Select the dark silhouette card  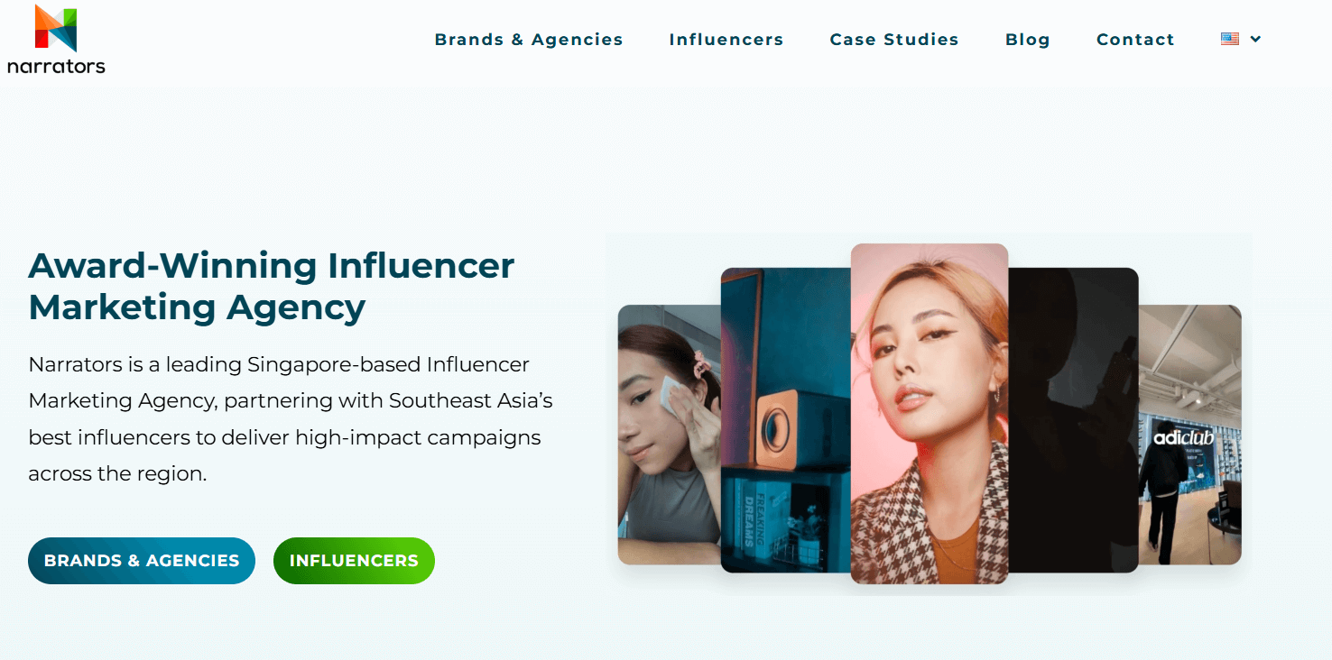pyautogui.click(x=1073, y=420)
